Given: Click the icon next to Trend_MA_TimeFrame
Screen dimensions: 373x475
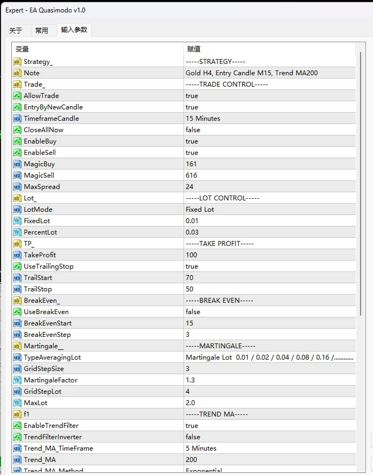Looking at the screenshot, I should [x=17, y=448].
